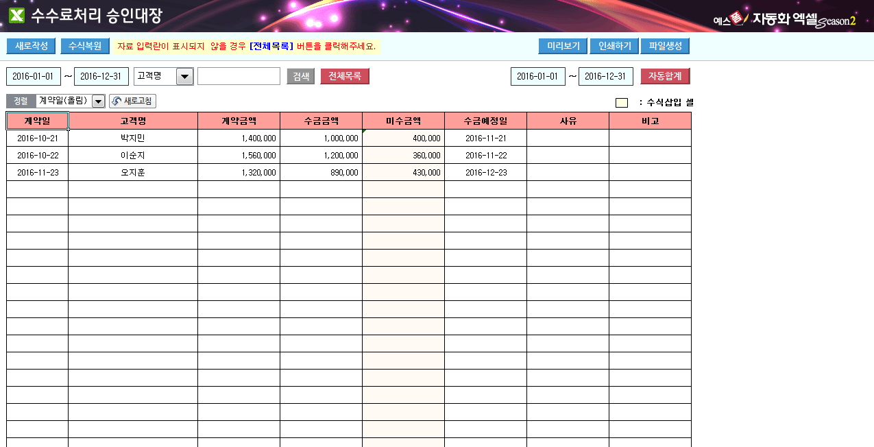The width and height of the screenshot is (874, 447).
Task: Click contract amount 1,400,000
Action: click(239, 138)
